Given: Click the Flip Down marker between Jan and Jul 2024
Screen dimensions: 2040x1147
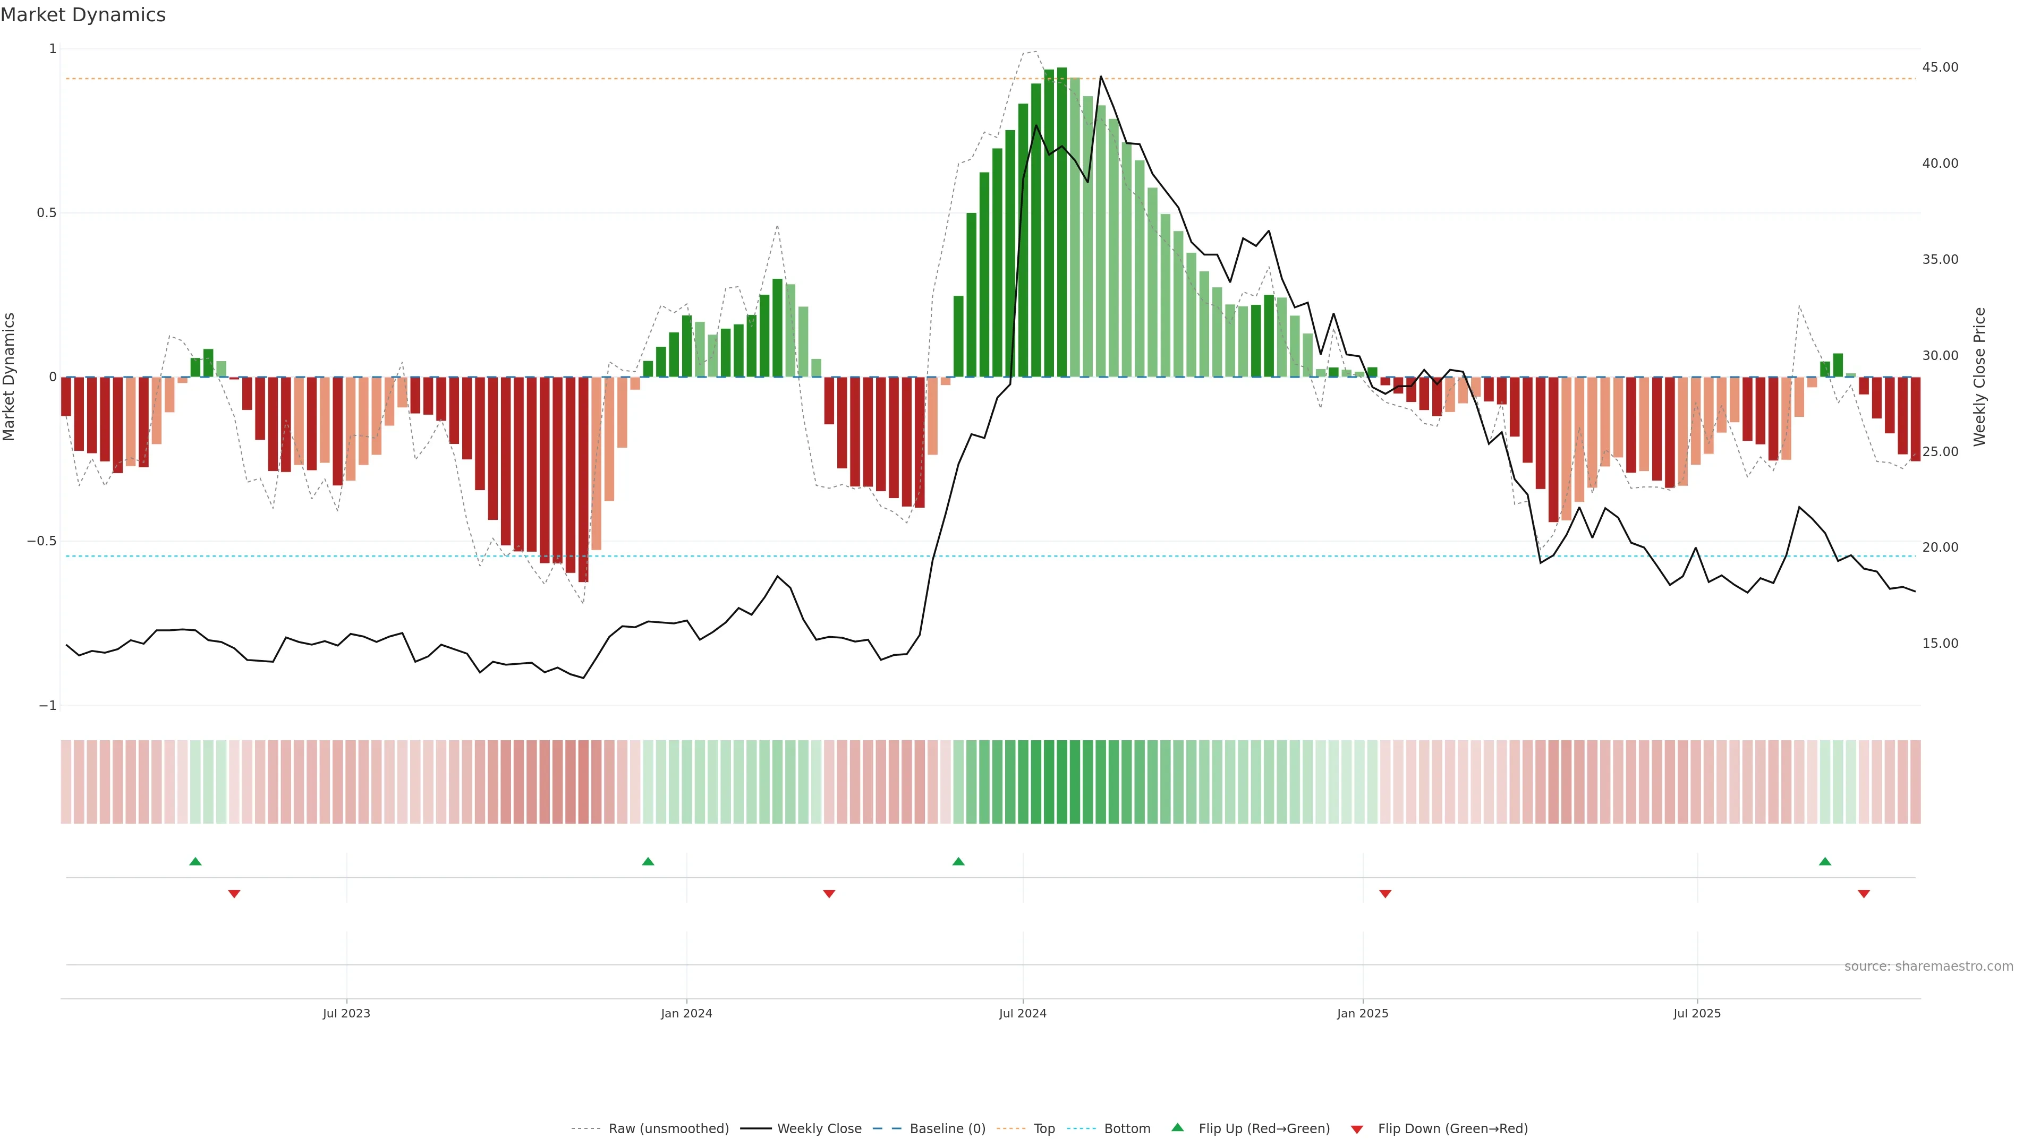Looking at the screenshot, I should [x=829, y=894].
